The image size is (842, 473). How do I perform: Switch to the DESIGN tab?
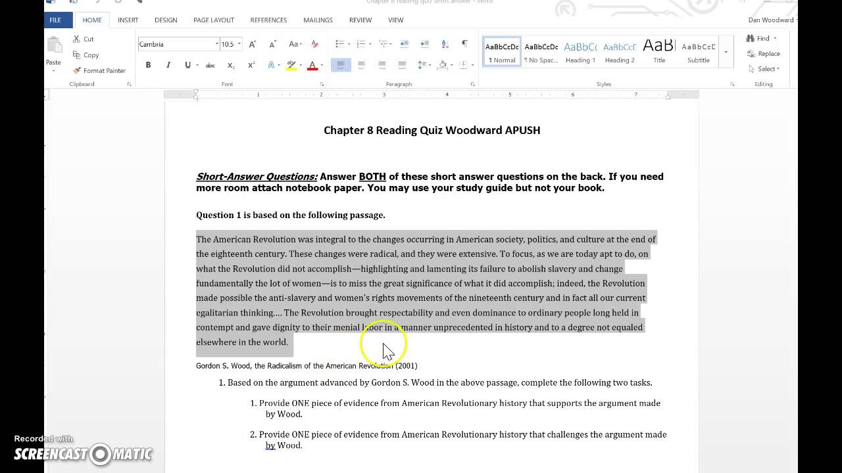[x=166, y=20]
